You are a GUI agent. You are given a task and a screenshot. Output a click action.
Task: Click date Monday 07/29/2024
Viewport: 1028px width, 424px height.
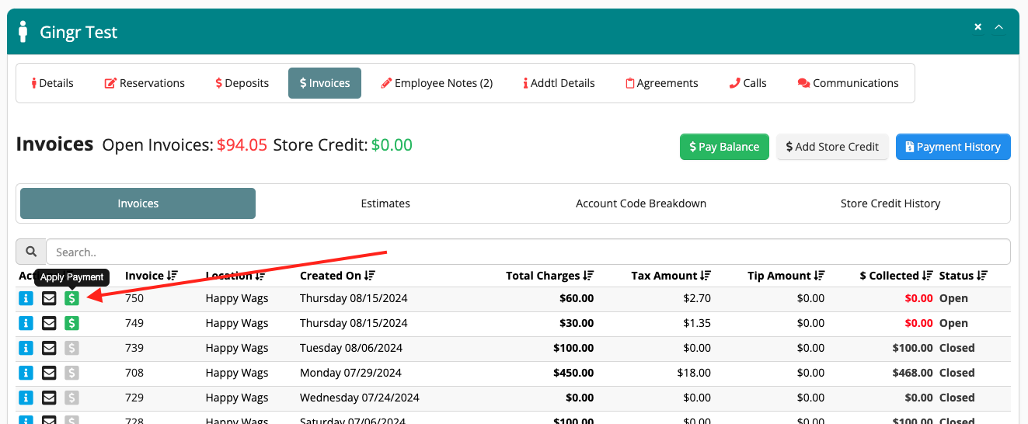pos(351,373)
